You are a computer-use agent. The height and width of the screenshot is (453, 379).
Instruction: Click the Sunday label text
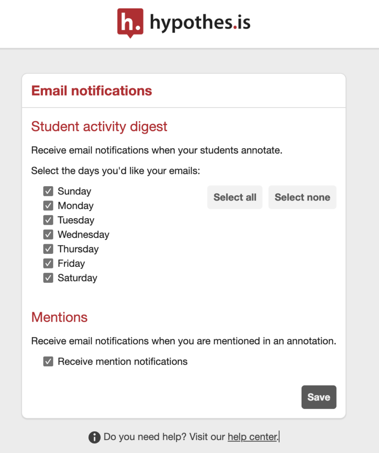tap(75, 191)
